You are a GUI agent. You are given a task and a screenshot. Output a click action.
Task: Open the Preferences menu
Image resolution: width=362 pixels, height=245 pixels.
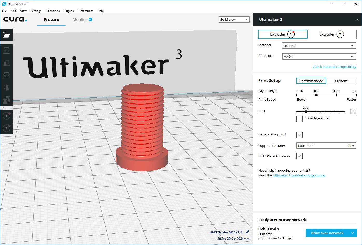coord(85,11)
